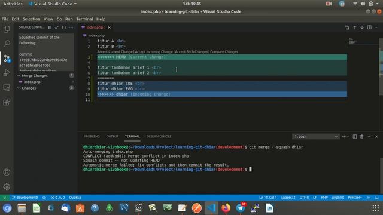Maximize the terminal panel with chevron up
The image size is (383, 215).
pyautogui.click(x=369, y=137)
